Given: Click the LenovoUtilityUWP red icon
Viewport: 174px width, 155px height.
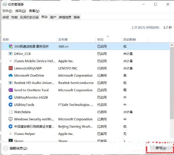Looking at the screenshot, I should pyautogui.click(x=11, y=68).
